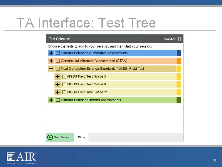Click the orange swatch on CTAA row
Image resolution: width=222 pixels, height=167 pixels.
(x=179, y=61)
